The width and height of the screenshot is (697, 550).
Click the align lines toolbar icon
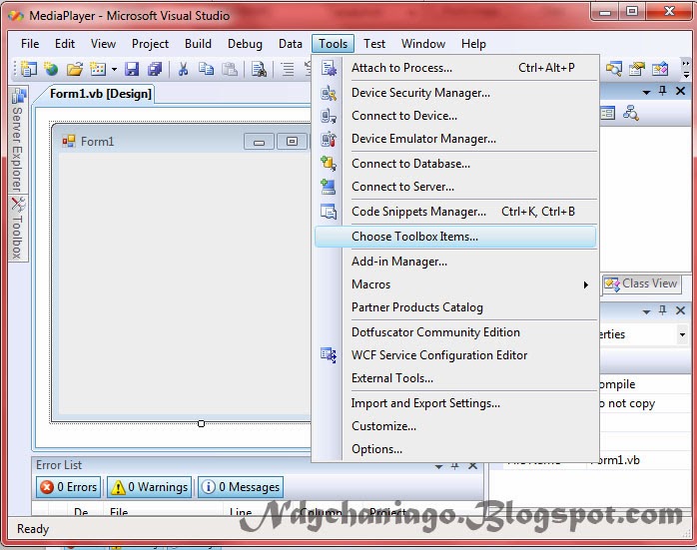tap(288, 69)
